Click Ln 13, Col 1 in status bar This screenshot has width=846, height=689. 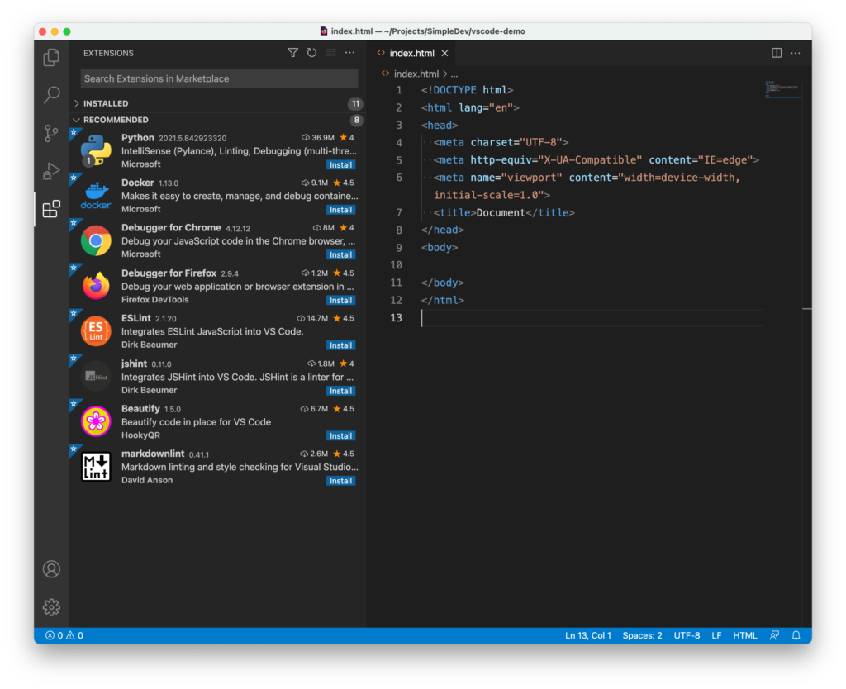(x=587, y=635)
